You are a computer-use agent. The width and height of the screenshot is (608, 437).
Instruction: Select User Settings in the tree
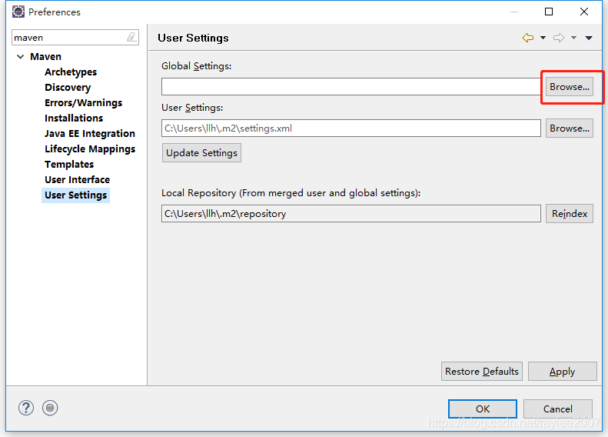75,195
